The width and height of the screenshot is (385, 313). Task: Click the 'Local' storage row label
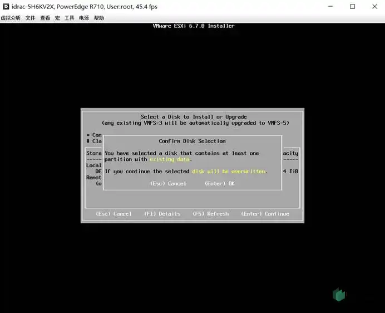[93, 165]
